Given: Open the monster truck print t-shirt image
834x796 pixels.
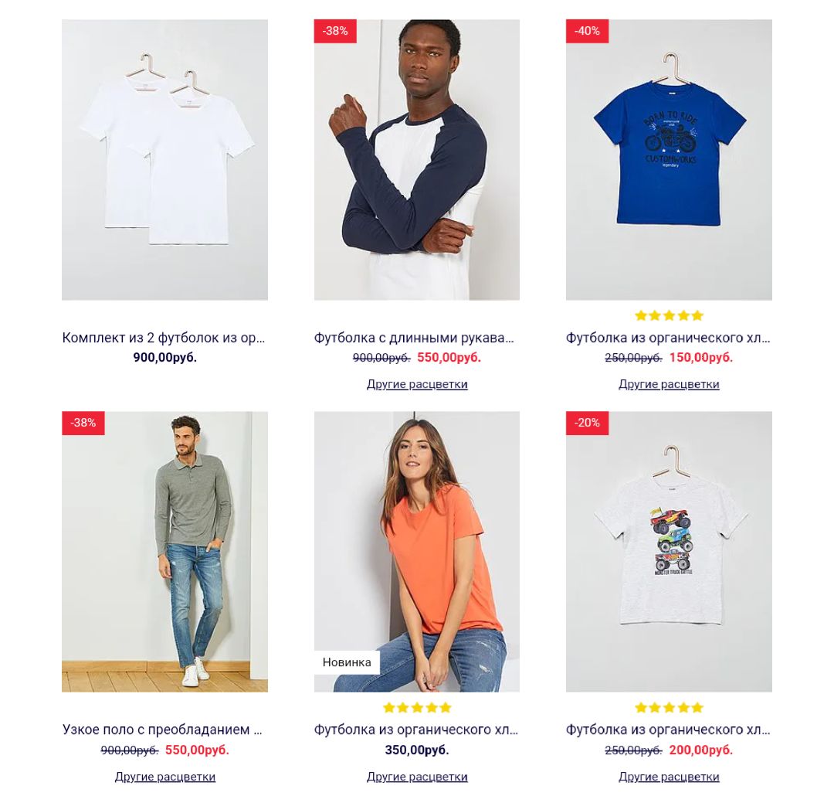Looking at the screenshot, I should click(669, 552).
